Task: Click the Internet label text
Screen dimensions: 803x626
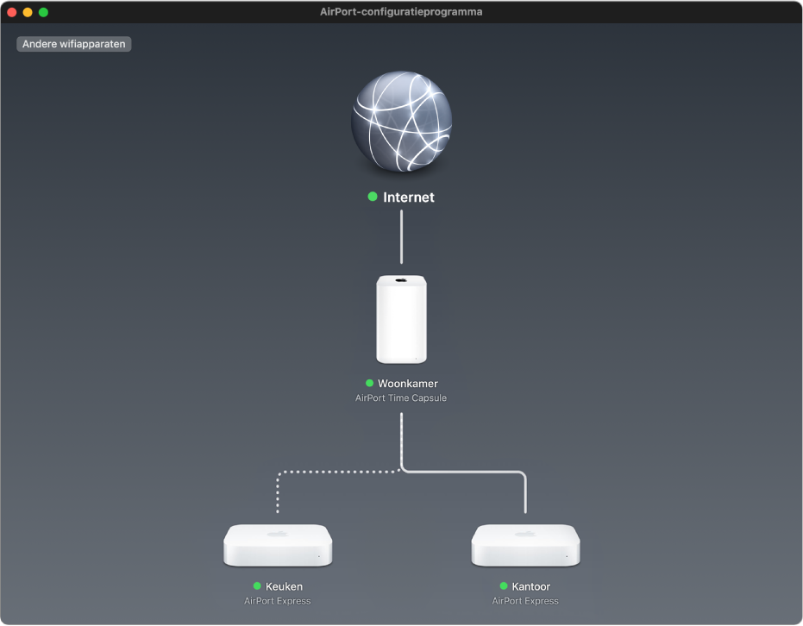Action: (x=409, y=197)
